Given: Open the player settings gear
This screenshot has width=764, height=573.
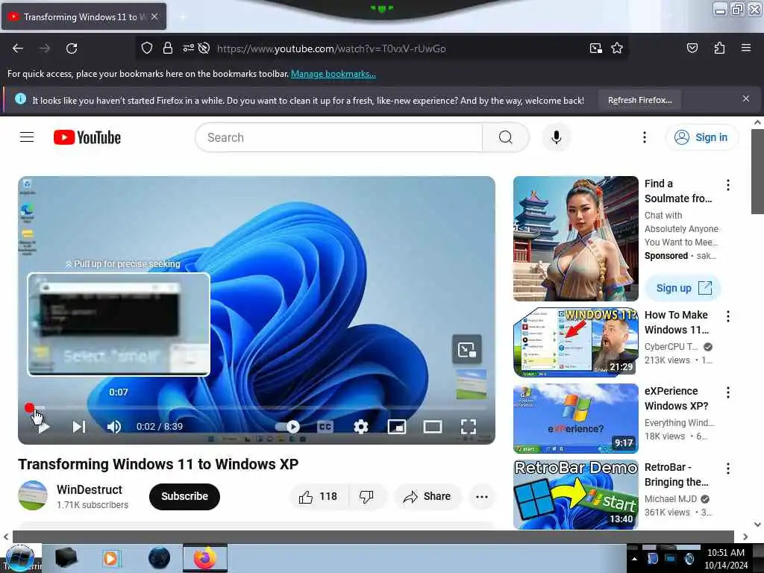Looking at the screenshot, I should (x=360, y=427).
